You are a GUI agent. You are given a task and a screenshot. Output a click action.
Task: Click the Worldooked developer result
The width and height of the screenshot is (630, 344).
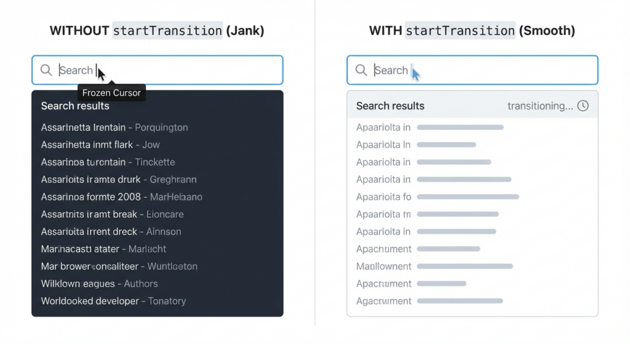point(113,301)
